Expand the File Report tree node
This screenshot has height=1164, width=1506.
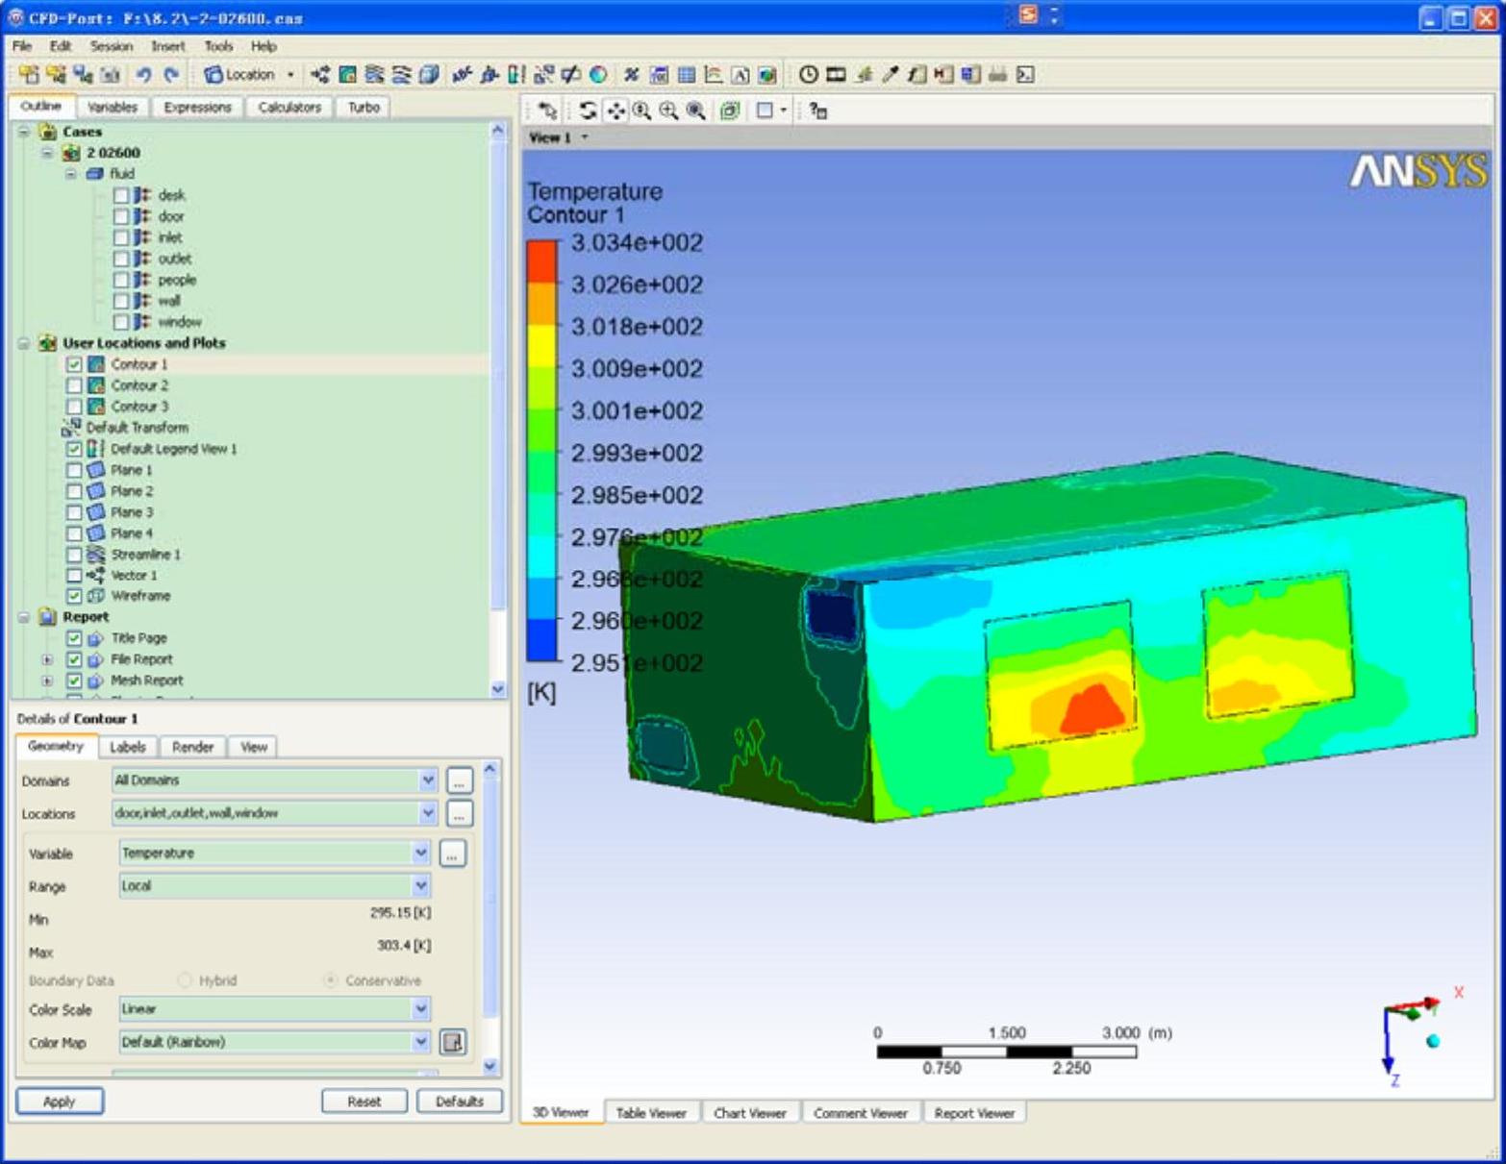pos(46,659)
